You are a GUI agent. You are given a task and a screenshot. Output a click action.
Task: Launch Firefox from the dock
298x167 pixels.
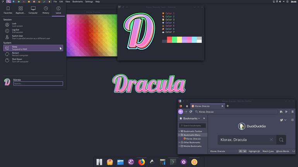[141, 162]
